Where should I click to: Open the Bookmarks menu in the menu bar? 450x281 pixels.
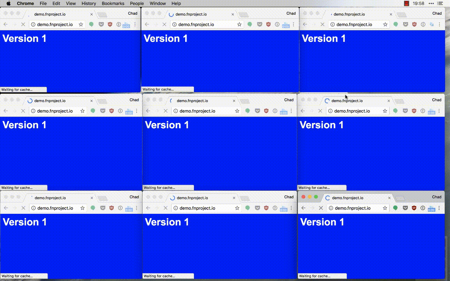point(113,4)
